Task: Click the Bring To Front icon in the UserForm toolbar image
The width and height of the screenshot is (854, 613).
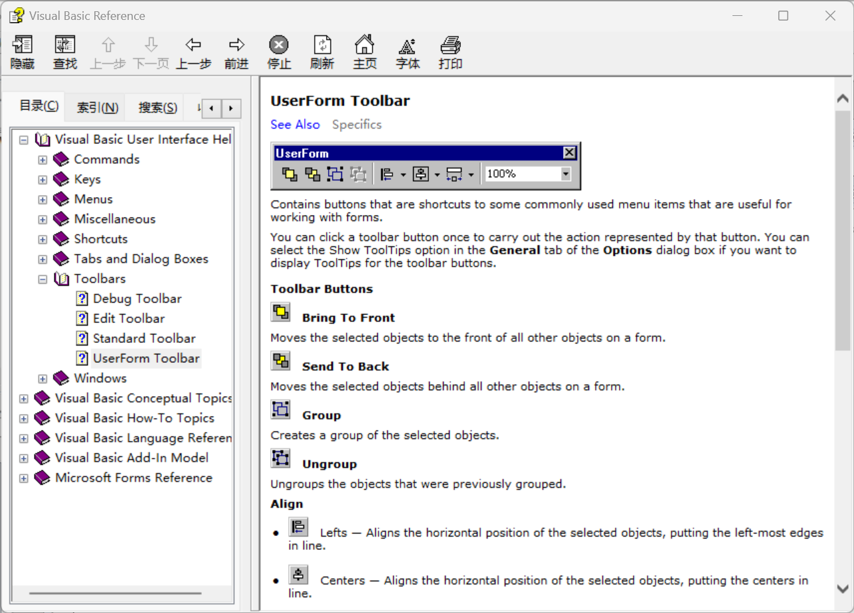Action: click(x=290, y=174)
